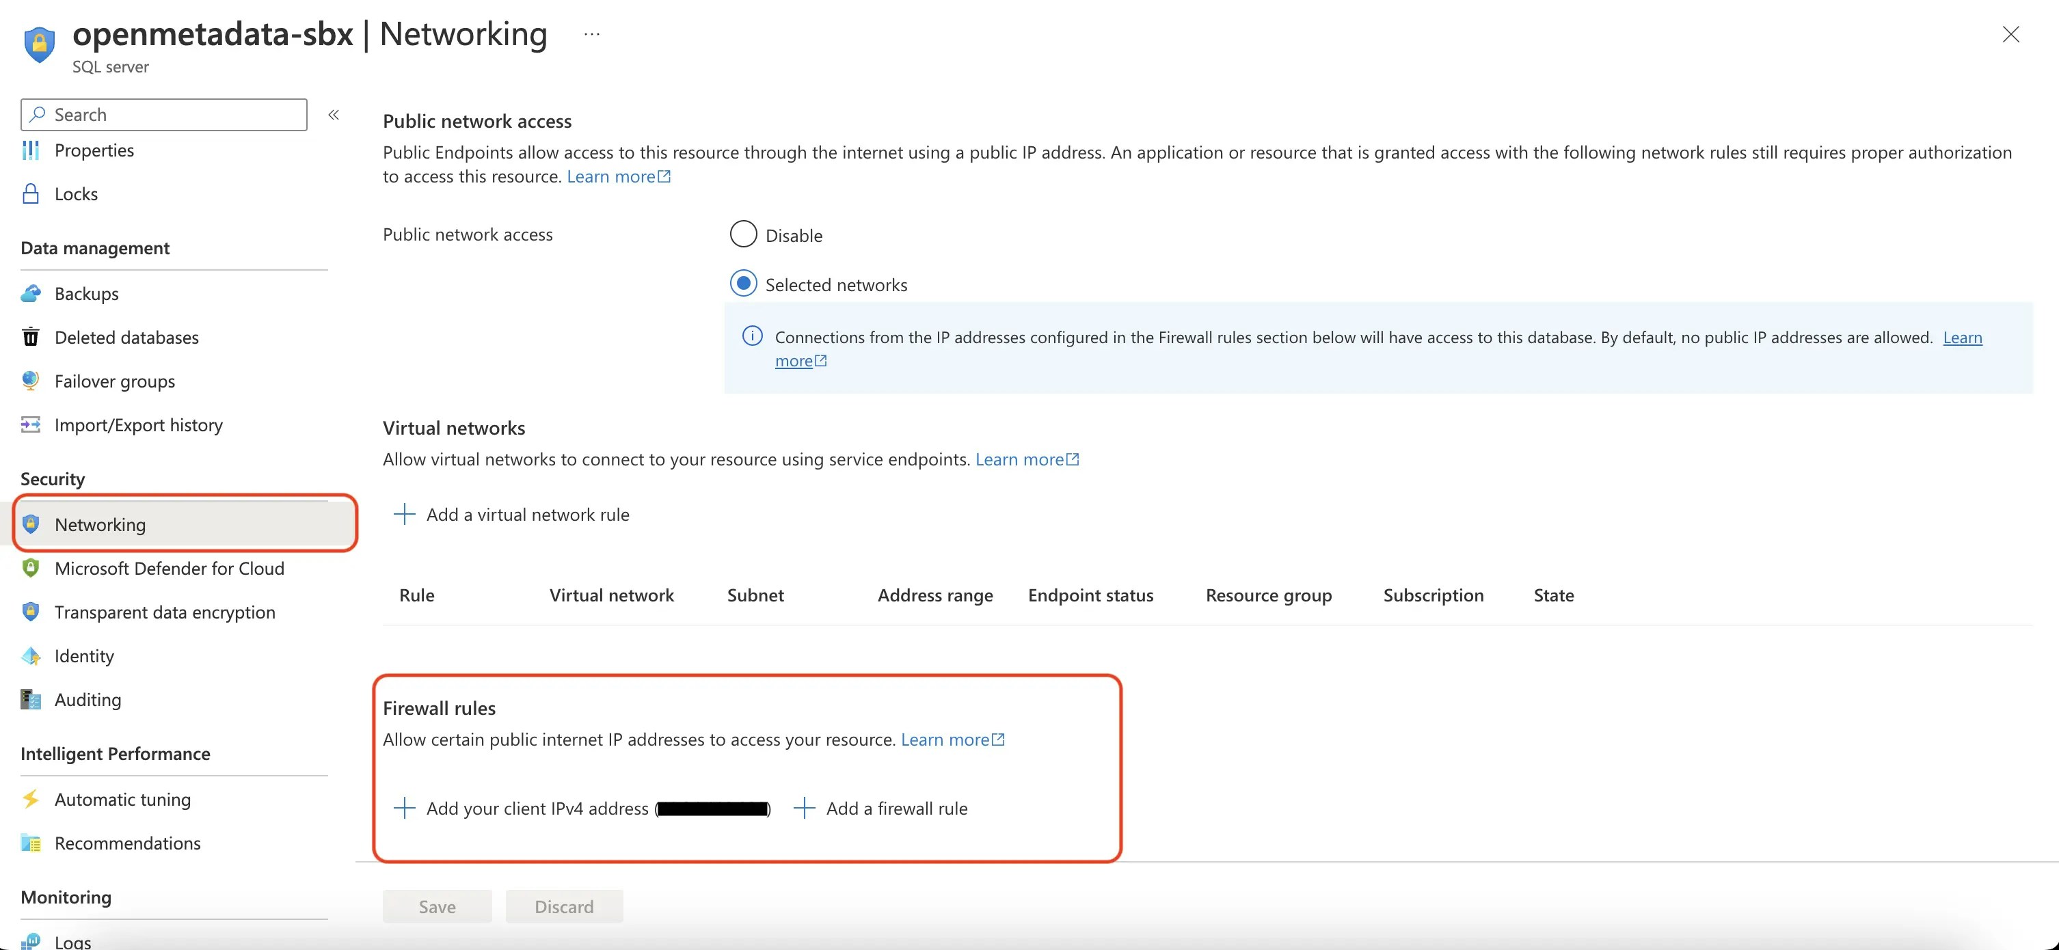Select the Auditing icon
This screenshot has width=2059, height=950.
[x=30, y=699]
